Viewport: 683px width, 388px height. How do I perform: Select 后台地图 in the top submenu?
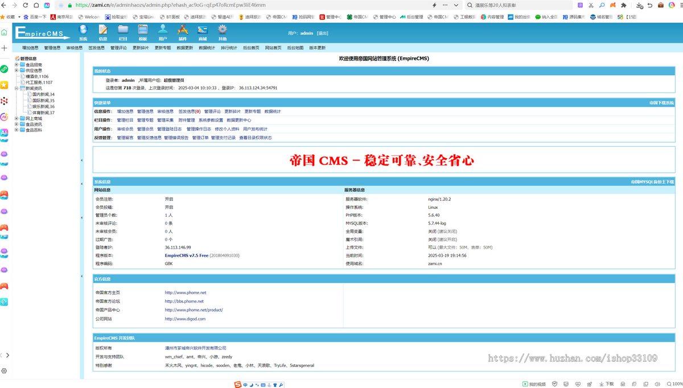coord(295,48)
